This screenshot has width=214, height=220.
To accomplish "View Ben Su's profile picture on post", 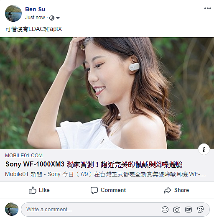I will click(13, 13).
